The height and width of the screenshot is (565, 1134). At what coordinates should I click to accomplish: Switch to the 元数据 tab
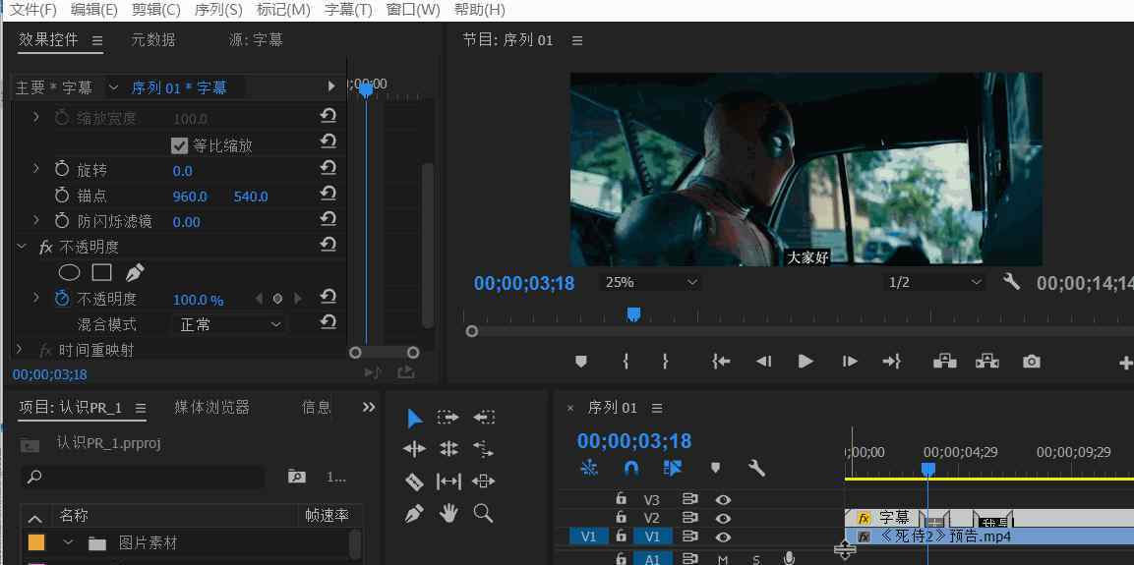[x=153, y=39]
